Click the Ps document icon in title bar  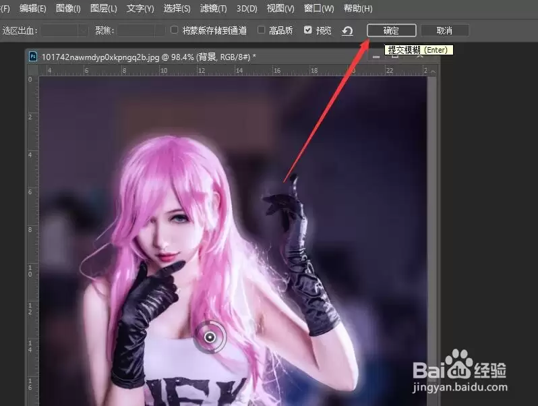pos(33,57)
